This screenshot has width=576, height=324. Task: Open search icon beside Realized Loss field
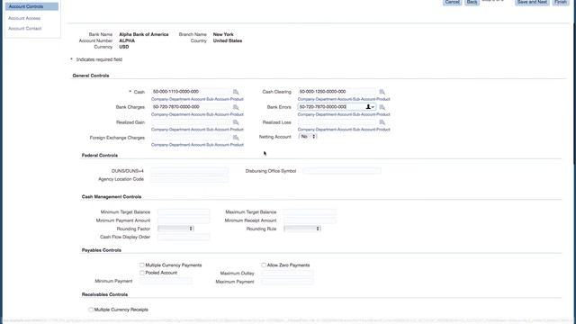pos(382,122)
